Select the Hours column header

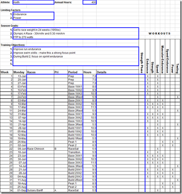90,72
